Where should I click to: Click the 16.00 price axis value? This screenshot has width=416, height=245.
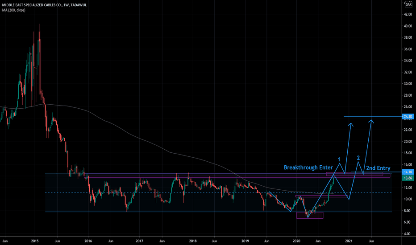[x=408, y=164]
